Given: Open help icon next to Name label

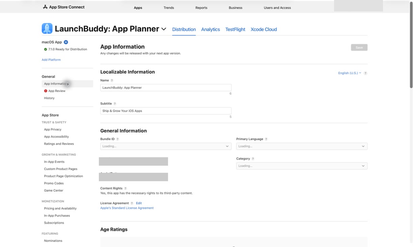Looking at the screenshot, I should pyautogui.click(x=112, y=80).
